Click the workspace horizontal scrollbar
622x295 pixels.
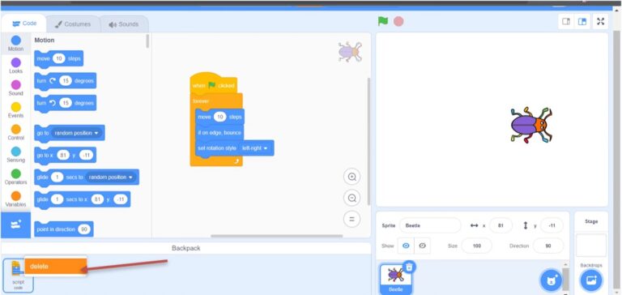coord(276,236)
